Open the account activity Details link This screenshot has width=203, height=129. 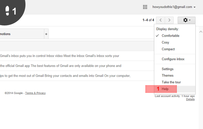pyautogui.click(x=190, y=99)
